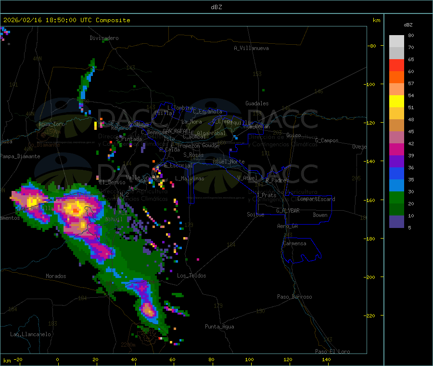Click the G_Campos map label
This screenshot has height=366, width=433.
tap(327, 140)
